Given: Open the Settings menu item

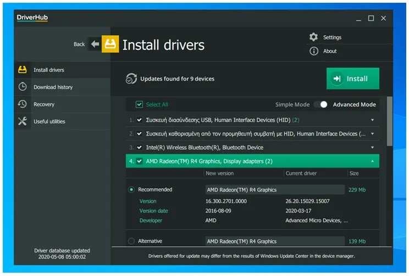Looking at the screenshot, I should click(332, 37).
